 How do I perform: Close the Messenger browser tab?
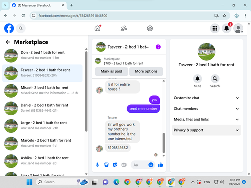click(63, 5)
